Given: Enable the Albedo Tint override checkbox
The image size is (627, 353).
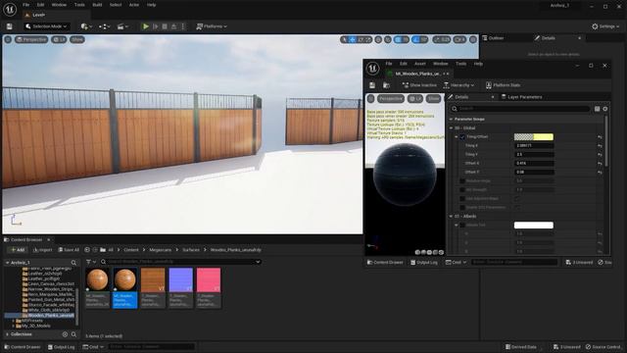Looking at the screenshot, I should (462, 225).
